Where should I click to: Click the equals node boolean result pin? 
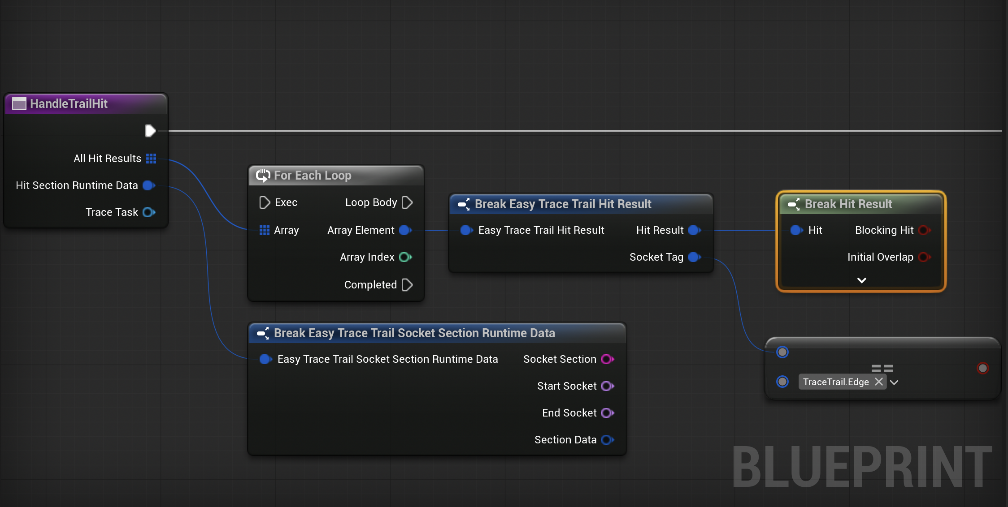(982, 368)
